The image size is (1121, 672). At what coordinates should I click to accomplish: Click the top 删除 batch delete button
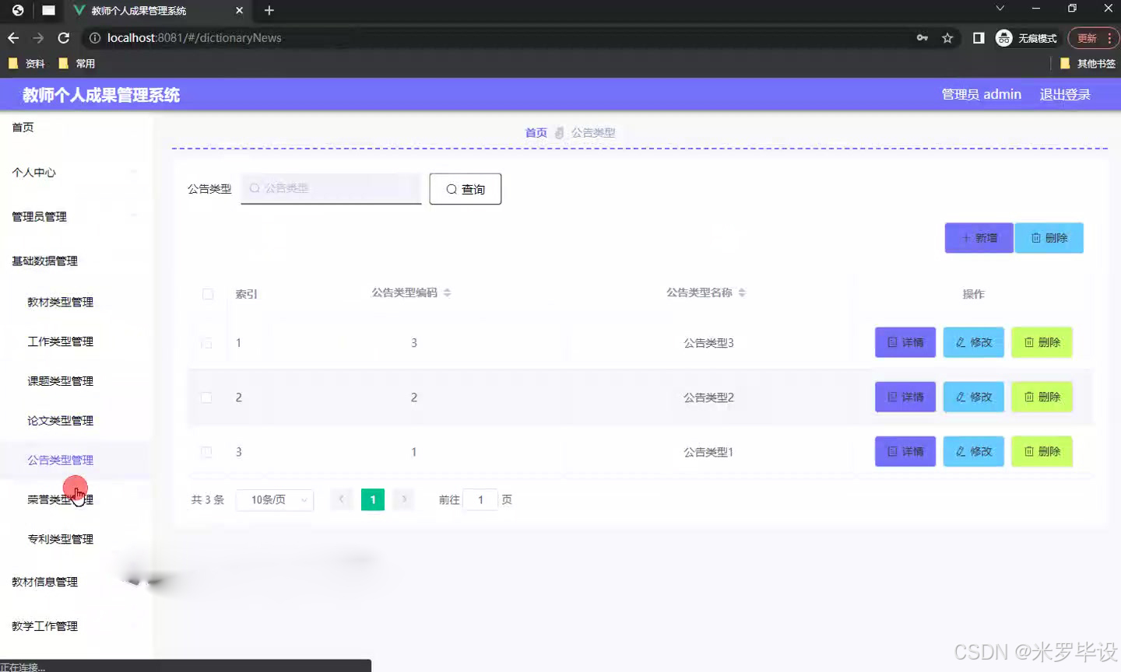pos(1049,238)
